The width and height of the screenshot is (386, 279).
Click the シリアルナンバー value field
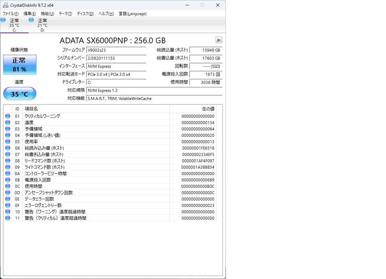point(116,58)
